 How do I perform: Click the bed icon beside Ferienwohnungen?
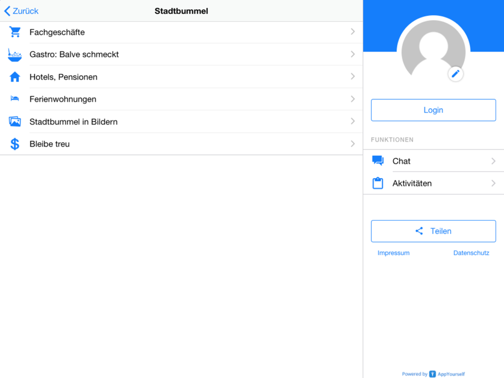point(15,99)
